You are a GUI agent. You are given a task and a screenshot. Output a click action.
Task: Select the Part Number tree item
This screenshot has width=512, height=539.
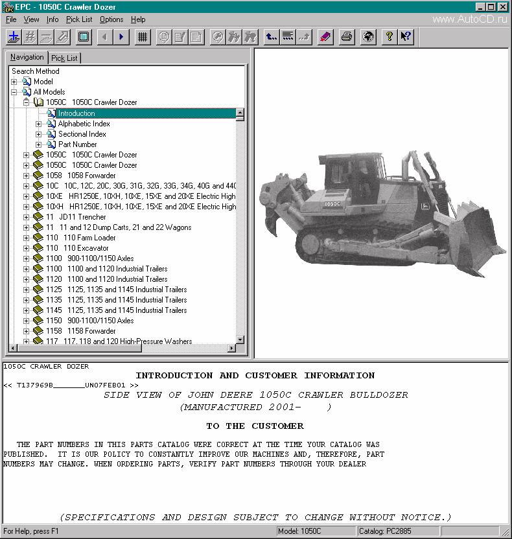[x=77, y=144]
